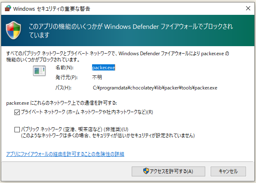Image resolution: width=256 pixels, height=183 pixels.
Task: Click the packer.exe path text
Action: pyautogui.click(x=155, y=88)
